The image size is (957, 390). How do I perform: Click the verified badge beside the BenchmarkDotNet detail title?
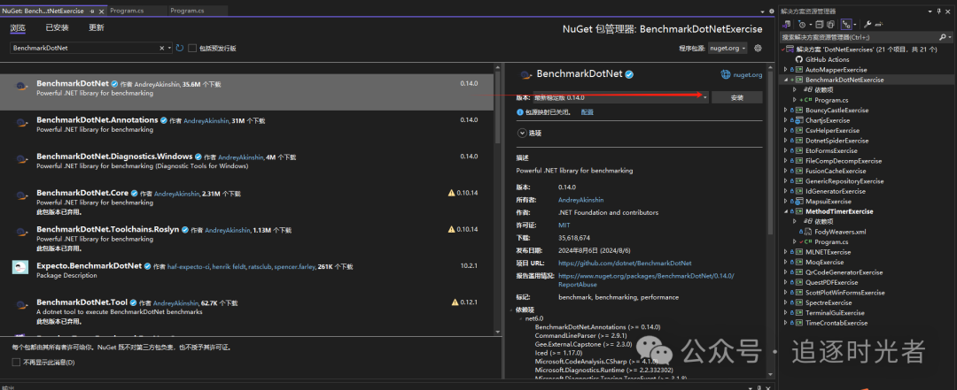click(628, 74)
